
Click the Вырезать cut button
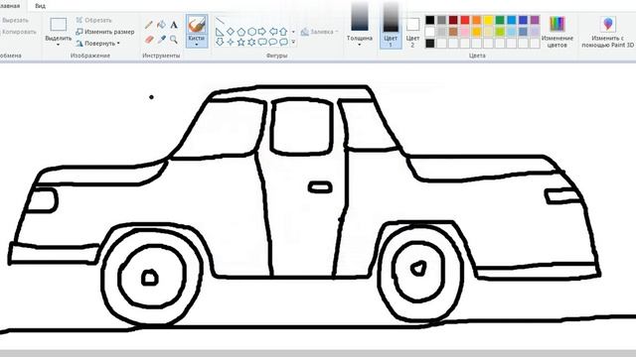click(x=15, y=20)
